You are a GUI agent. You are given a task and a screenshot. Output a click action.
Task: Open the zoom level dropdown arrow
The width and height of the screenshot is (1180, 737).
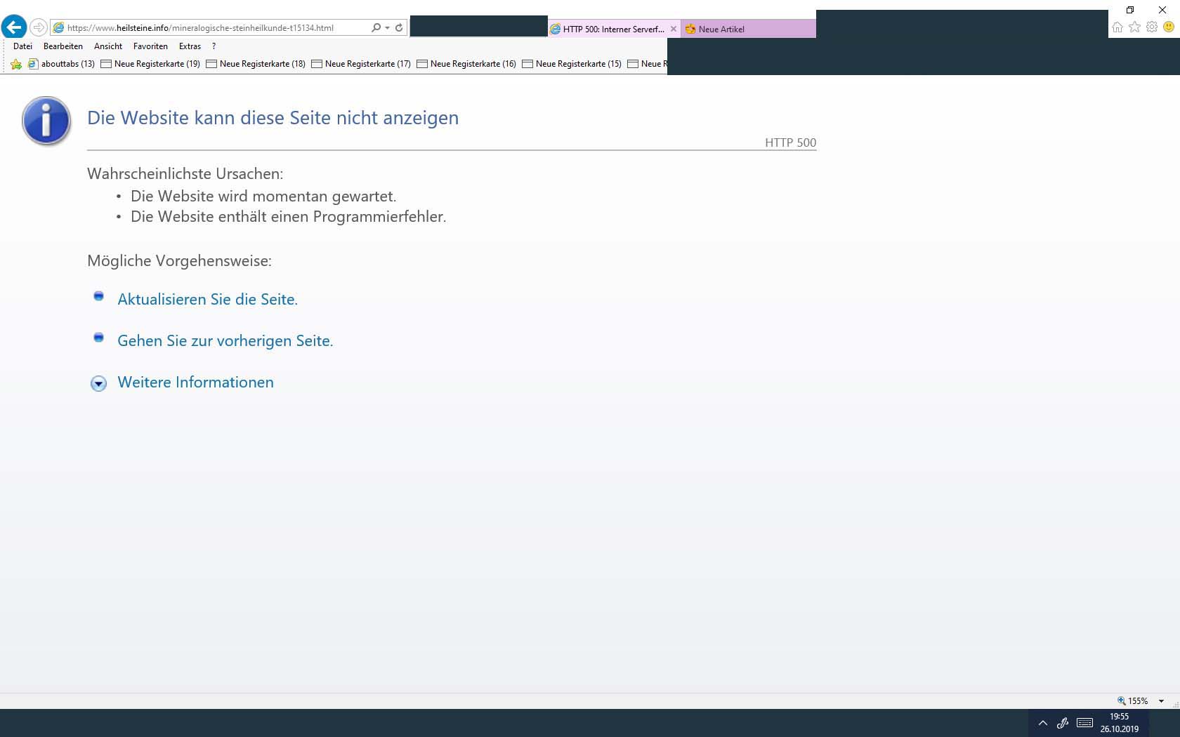pos(1161,701)
